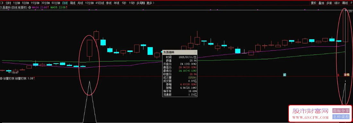Open the gray dropdown icon beside 久吾高科 title
353x123 pixels.
point(30,7)
